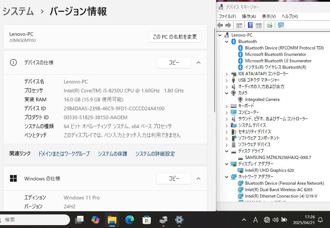The height and width of the screenshot is (228, 330).
Task: Collapse the Lenovo-PC root node
Action: pyautogui.click(x=220, y=35)
